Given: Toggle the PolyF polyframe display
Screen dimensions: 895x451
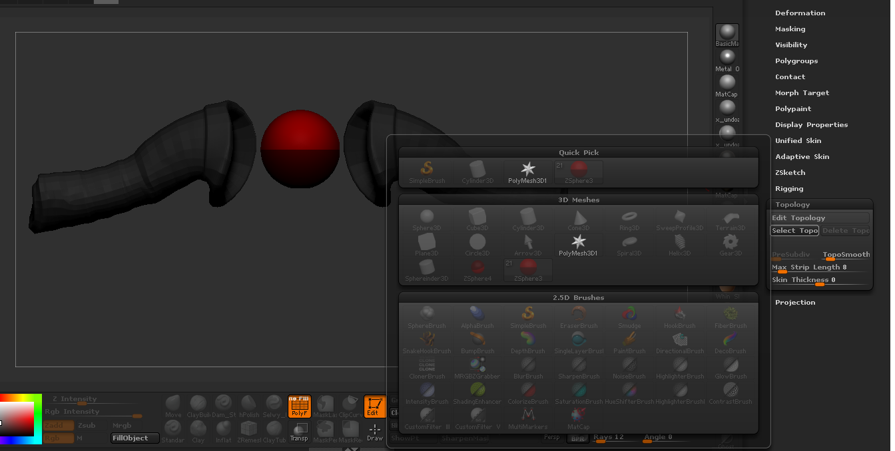Looking at the screenshot, I should pyautogui.click(x=299, y=407).
